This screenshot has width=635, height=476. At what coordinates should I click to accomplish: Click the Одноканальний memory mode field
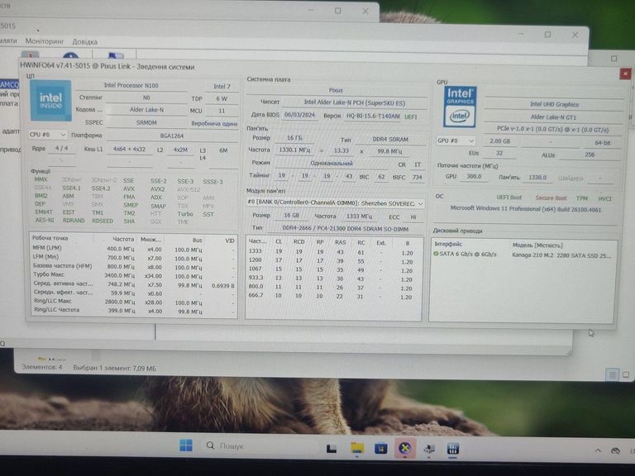332,163
